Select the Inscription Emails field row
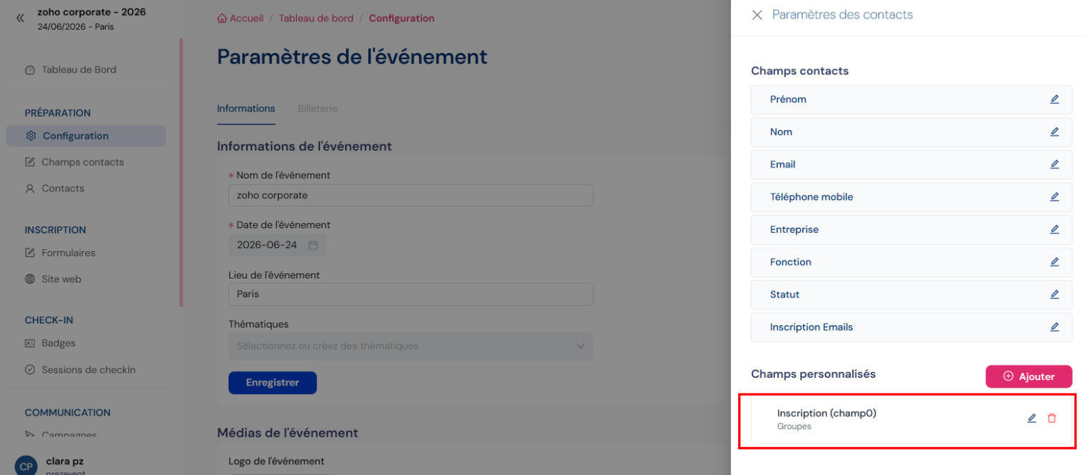The width and height of the screenshot is (1085, 475). (x=911, y=327)
